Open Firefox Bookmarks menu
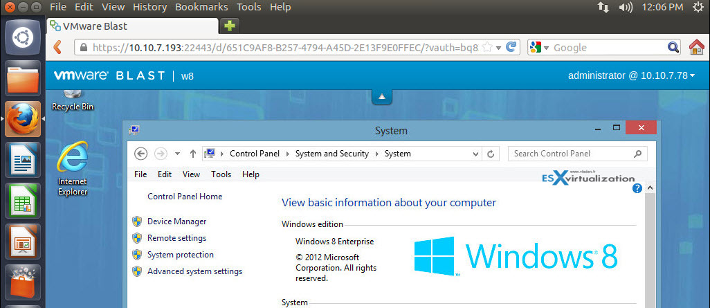Image resolution: width=710 pixels, height=308 pixels. [201, 7]
